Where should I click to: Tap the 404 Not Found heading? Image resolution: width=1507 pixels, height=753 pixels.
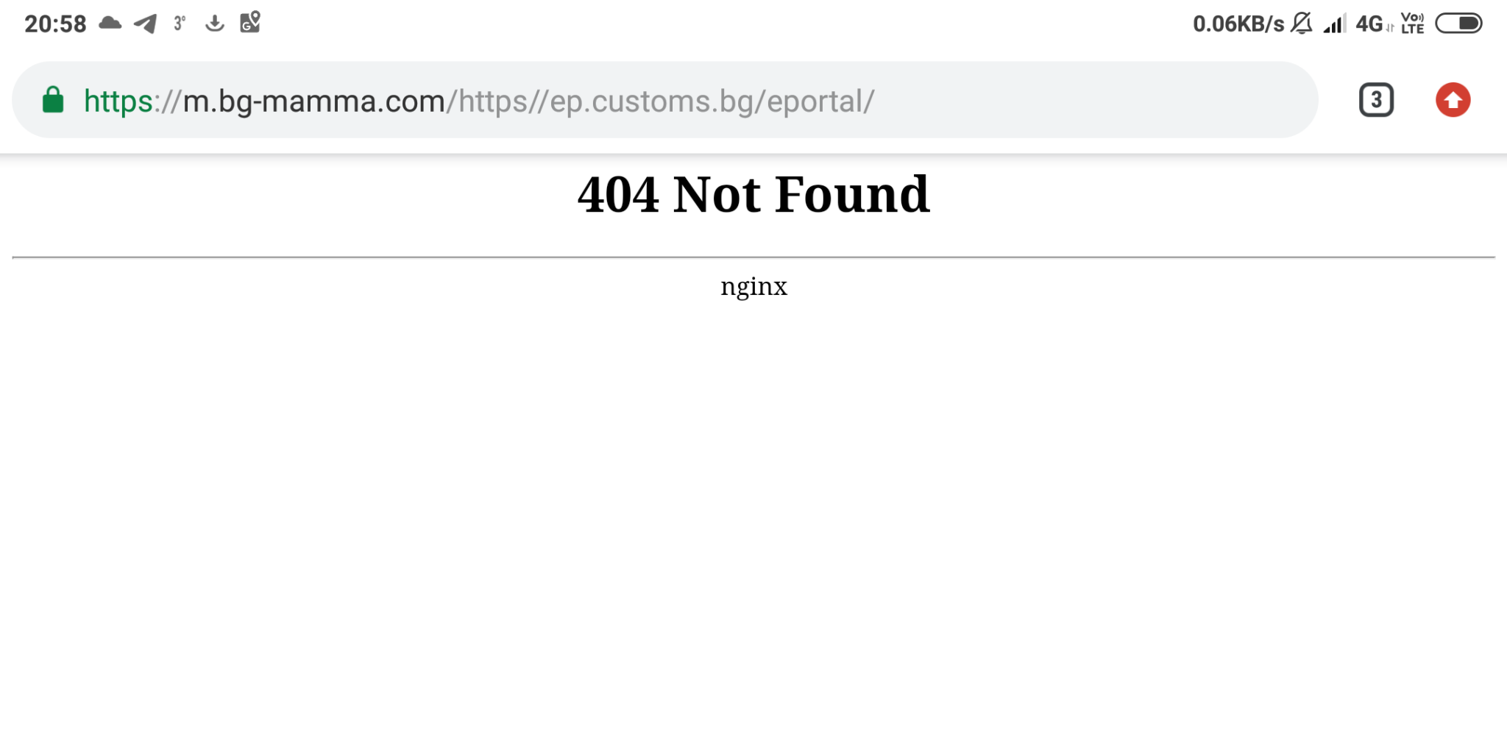pos(753,195)
